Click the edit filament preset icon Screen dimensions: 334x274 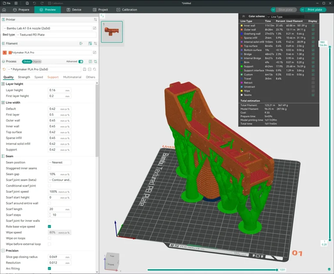click(x=94, y=53)
